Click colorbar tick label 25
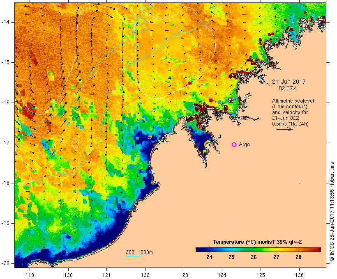337x279 pixels. coord(231,257)
